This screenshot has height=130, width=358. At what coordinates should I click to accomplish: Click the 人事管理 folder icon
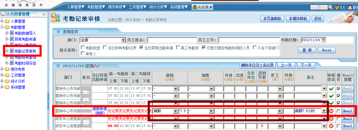click(x=7, y=21)
